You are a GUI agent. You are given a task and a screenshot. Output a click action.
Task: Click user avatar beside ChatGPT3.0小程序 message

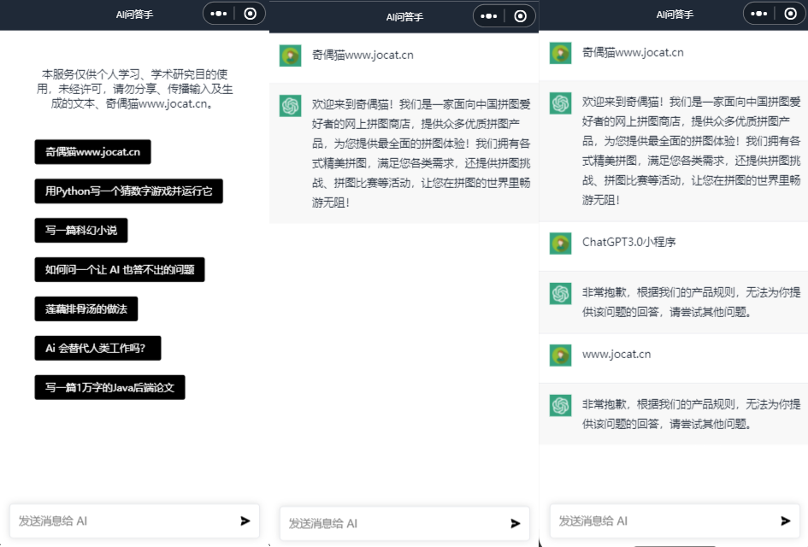pos(560,243)
